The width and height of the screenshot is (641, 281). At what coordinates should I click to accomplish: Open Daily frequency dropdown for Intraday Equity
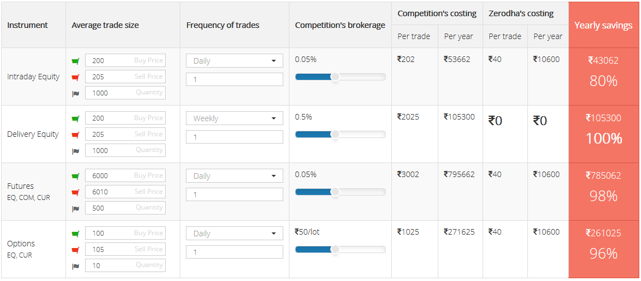click(x=234, y=61)
